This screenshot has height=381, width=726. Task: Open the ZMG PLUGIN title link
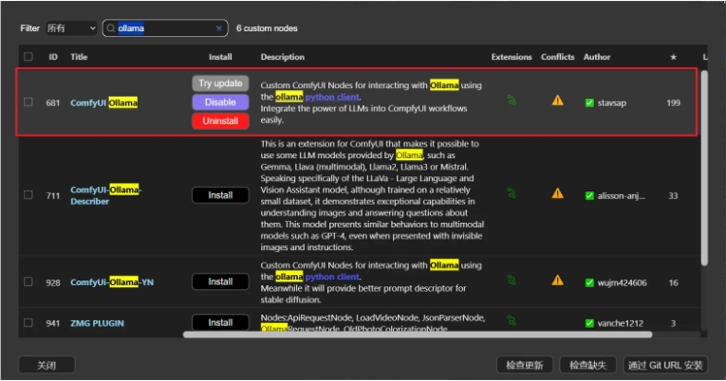(x=97, y=323)
